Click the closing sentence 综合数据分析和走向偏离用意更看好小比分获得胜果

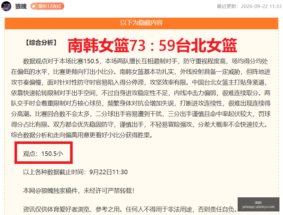[82, 135]
